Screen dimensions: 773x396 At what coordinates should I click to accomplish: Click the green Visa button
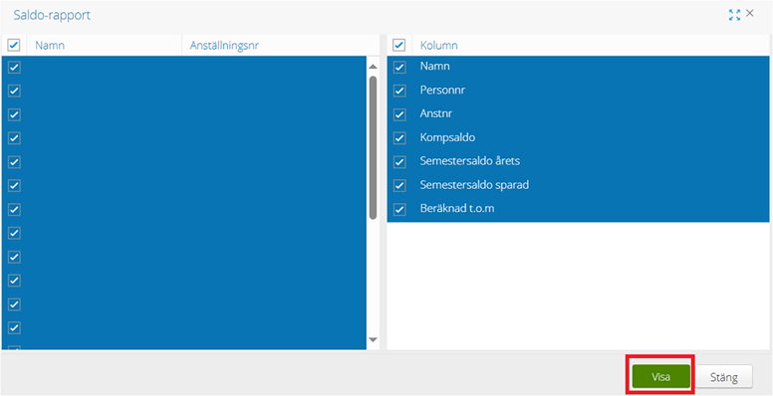click(x=660, y=377)
